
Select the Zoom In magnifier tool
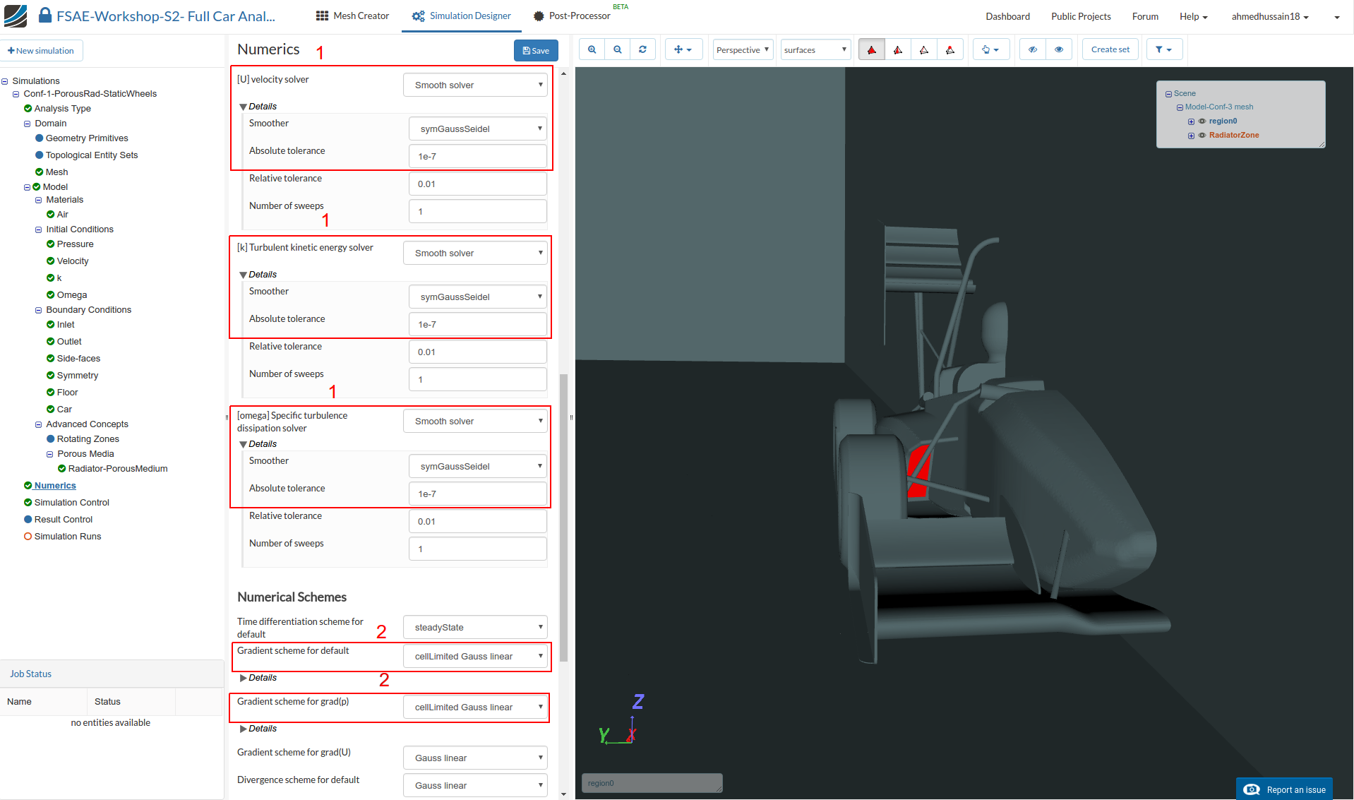592,49
